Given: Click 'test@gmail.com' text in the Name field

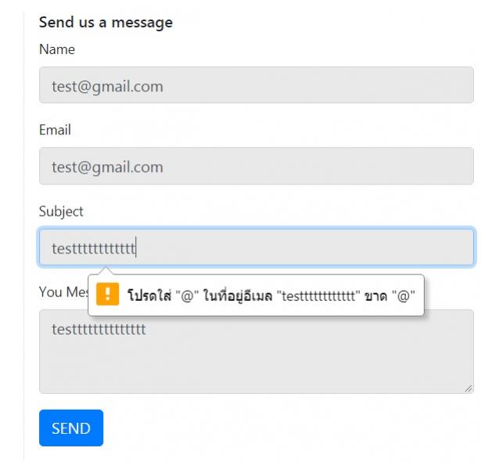Looking at the screenshot, I should tap(107, 87).
